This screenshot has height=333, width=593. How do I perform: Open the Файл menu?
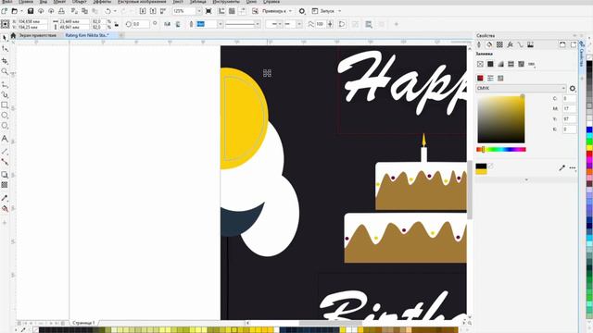6,2
